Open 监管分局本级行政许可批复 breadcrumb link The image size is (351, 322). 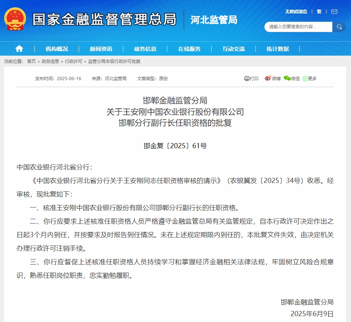click(x=114, y=61)
